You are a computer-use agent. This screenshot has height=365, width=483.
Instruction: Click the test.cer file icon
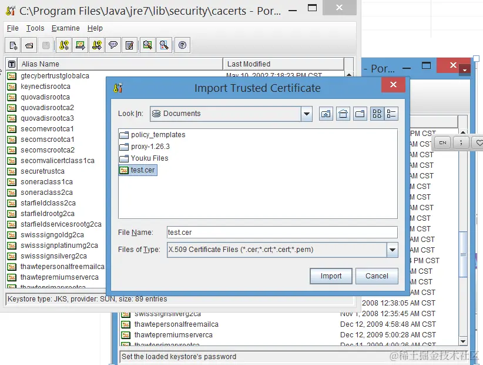click(124, 170)
